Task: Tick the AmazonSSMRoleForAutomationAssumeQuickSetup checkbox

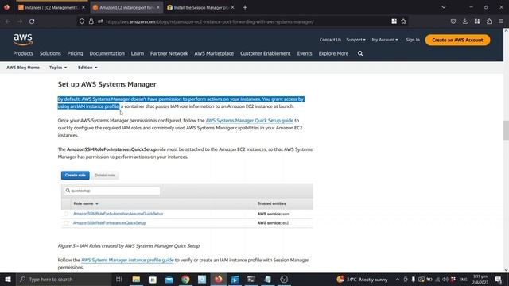Action: (x=66, y=214)
